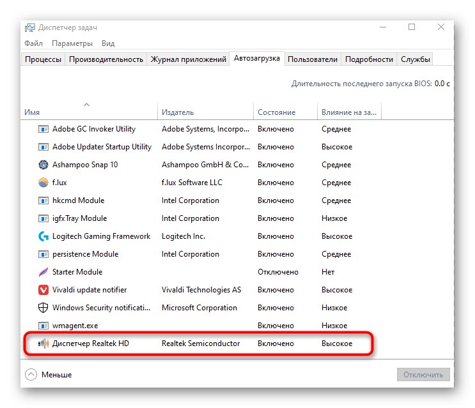
Task: Switch to the Производительность tab
Action: 106,59
